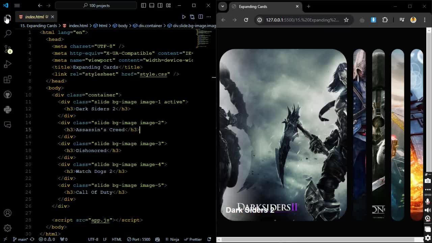The image size is (432, 243).
Task: Change the LF end-of-line sequence
Action: pyautogui.click(x=105, y=239)
